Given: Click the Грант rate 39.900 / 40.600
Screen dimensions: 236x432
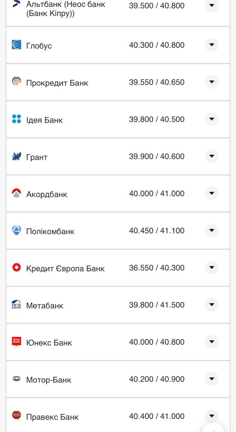Looking at the screenshot, I should (x=157, y=157).
